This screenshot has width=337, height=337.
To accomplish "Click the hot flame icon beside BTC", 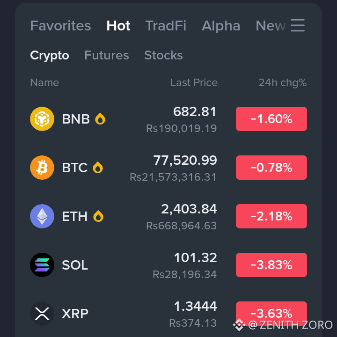I will point(98,168).
